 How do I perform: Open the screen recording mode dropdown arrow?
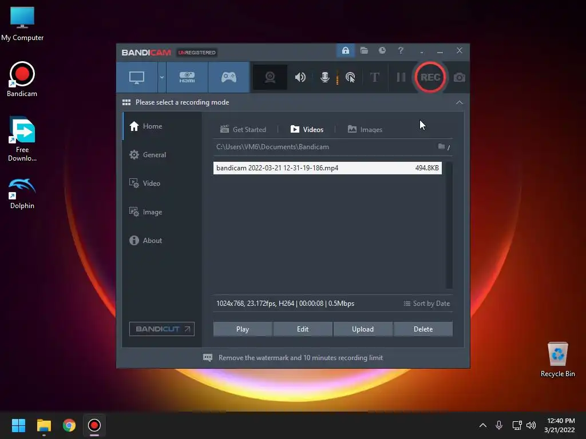click(162, 77)
